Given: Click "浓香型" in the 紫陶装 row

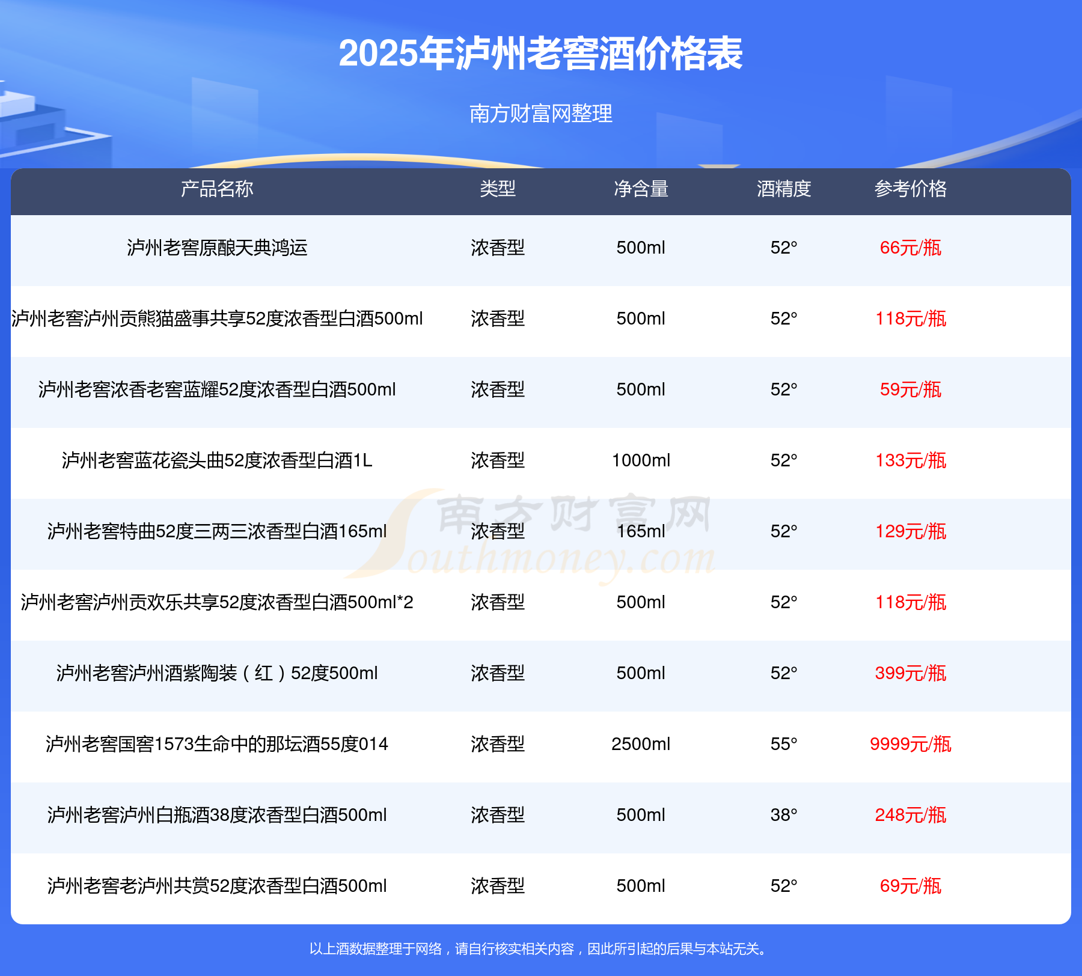Looking at the screenshot, I should 498,673.
